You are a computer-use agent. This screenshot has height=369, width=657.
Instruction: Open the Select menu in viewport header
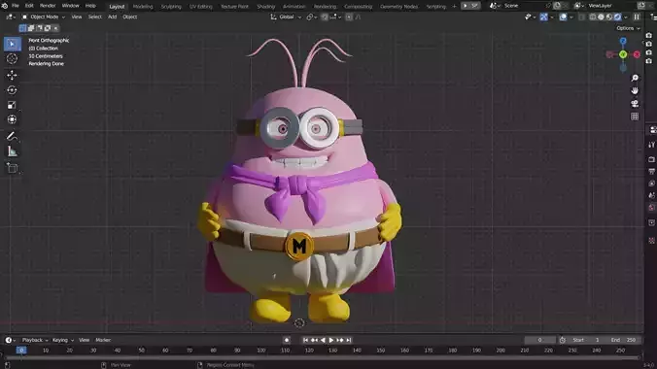pos(94,17)
